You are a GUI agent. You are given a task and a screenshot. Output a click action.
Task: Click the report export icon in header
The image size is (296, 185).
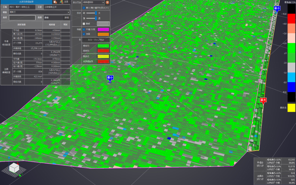point(54,2)
